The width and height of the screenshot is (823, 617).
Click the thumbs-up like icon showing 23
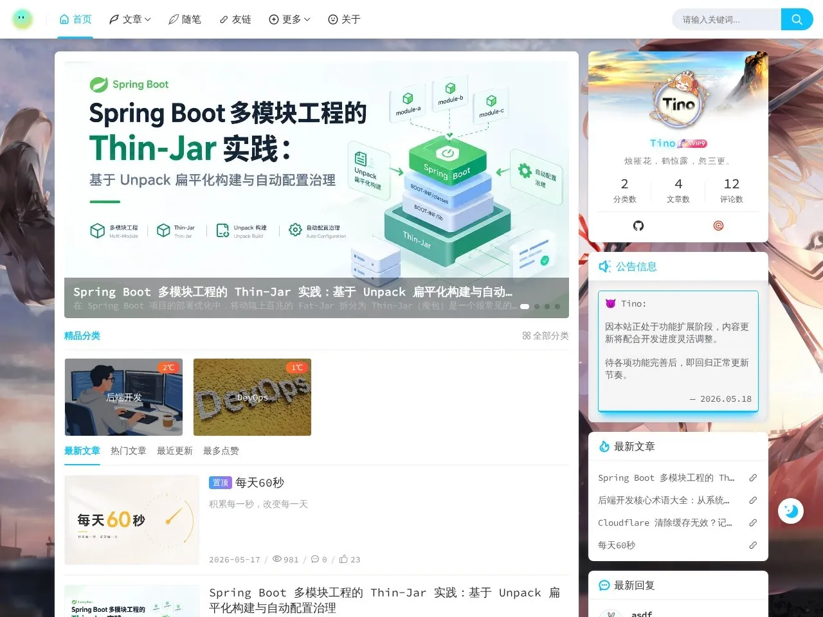tap(343, 559)
